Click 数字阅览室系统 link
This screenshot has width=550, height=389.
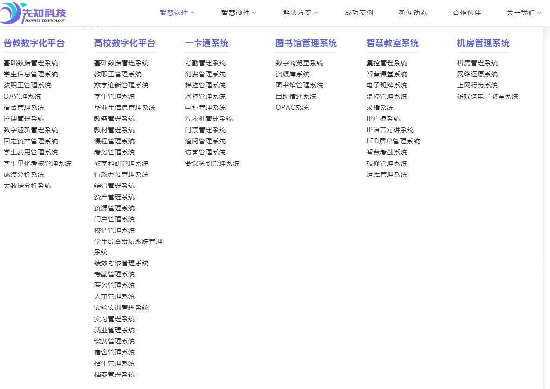tap(300, 63)
